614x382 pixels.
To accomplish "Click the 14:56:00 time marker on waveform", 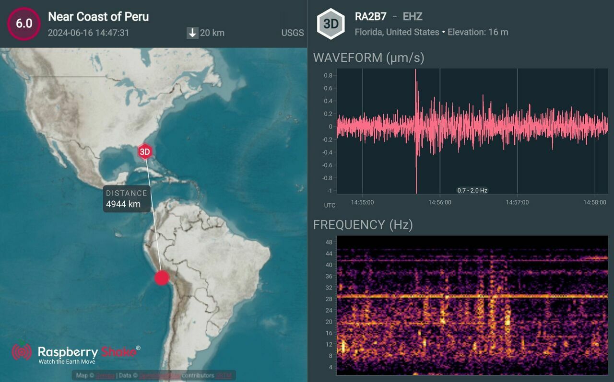I will [x=440, y=202].
